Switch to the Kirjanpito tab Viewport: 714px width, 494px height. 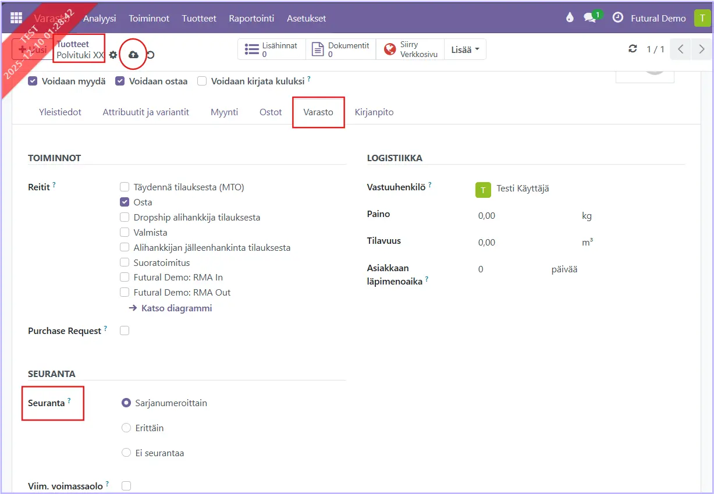tap(374, 112)
